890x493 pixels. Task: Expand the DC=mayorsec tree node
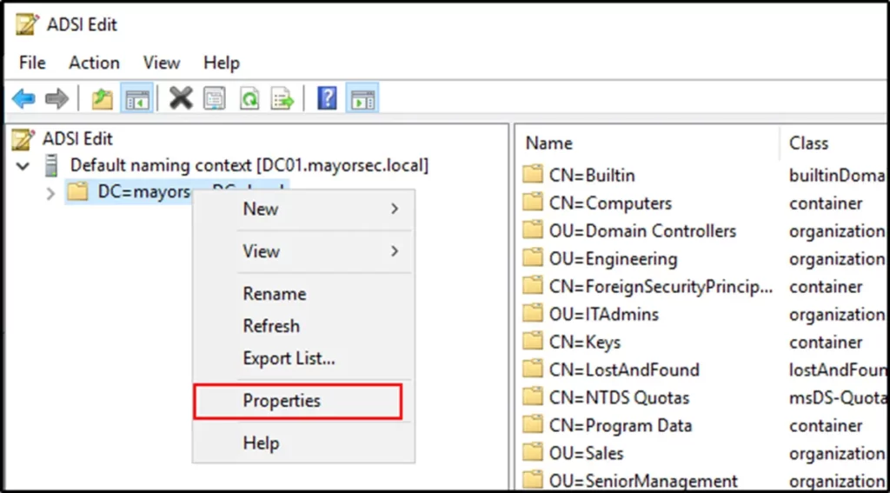tap(50, 193)
